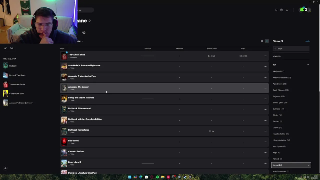This screenshot has width=320, height=180.
Task: Sort by the Başarılar column header
Action: pyautogui.click(x=148, y=48)
